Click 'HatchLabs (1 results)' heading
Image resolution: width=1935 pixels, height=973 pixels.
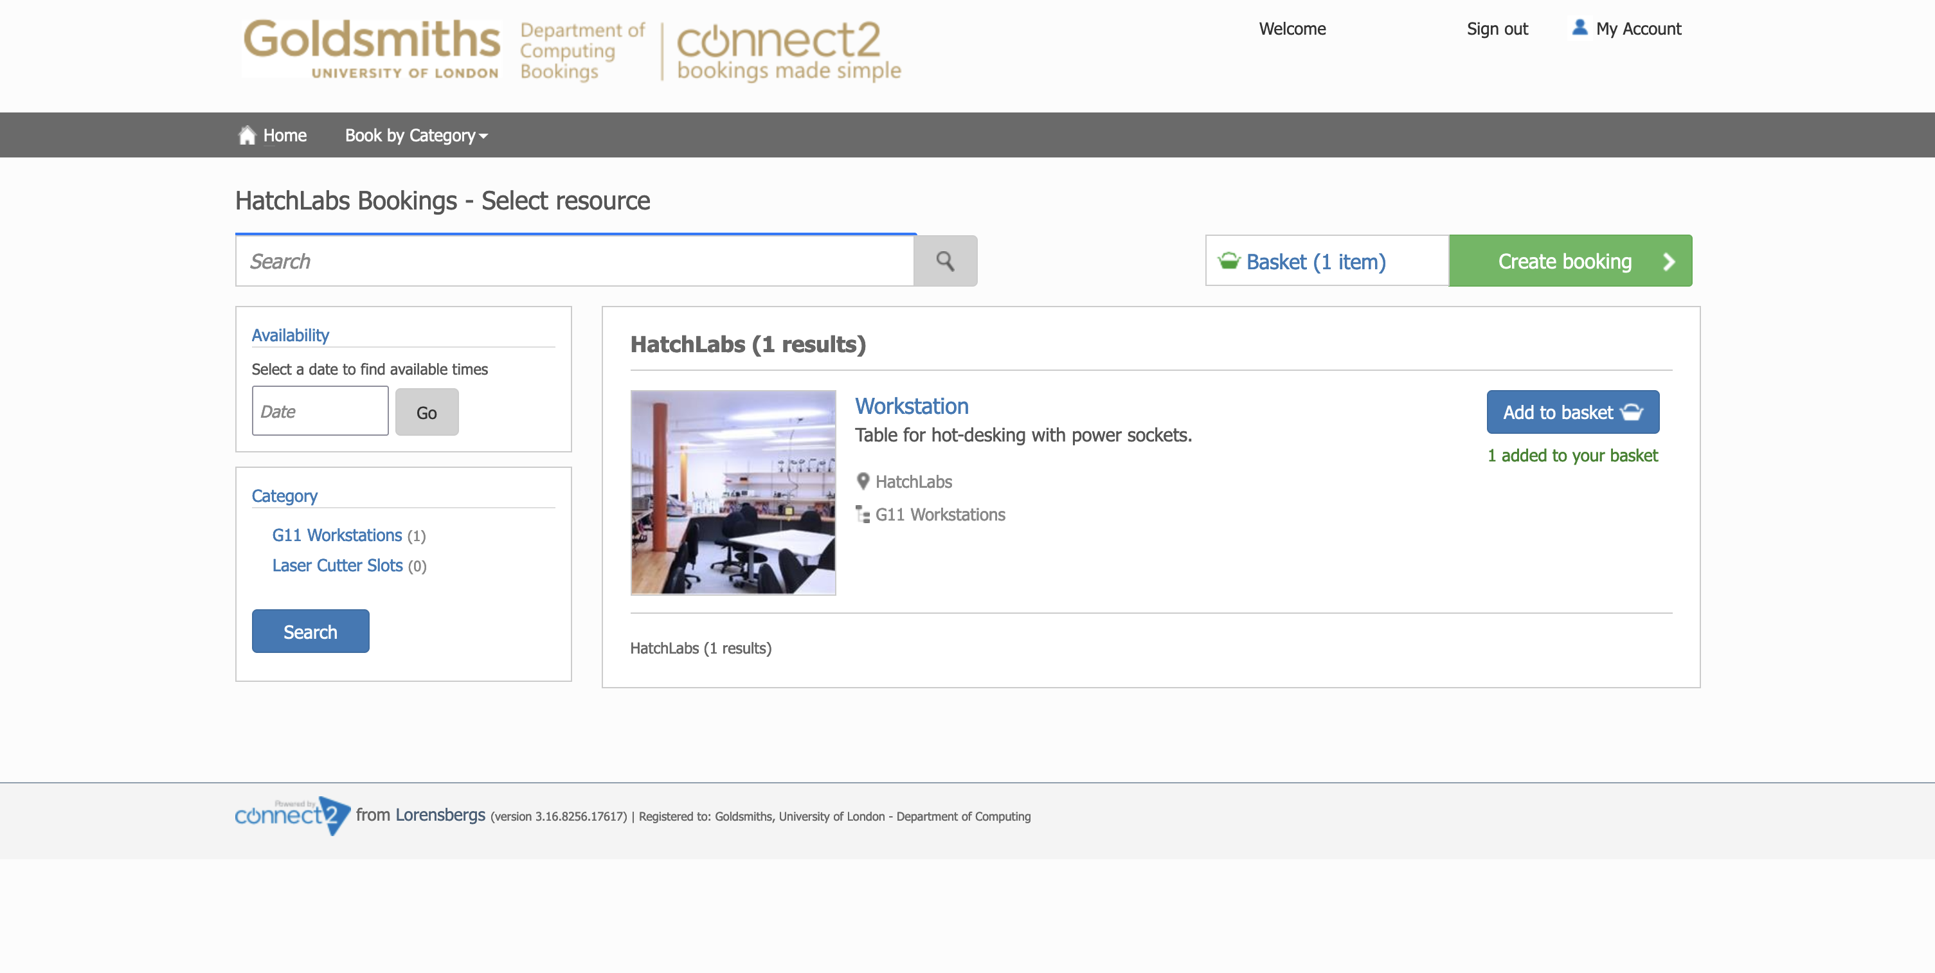[748, 344]
